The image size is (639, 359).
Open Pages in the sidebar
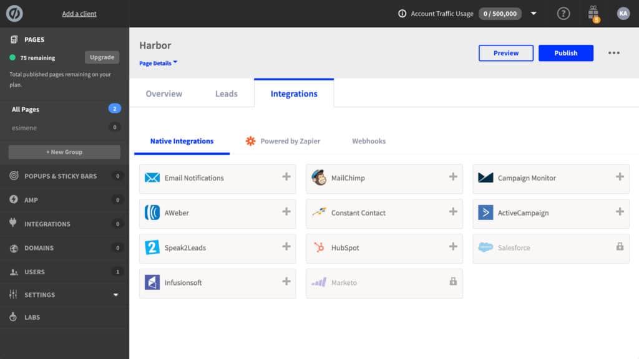(x=34, y=39)
